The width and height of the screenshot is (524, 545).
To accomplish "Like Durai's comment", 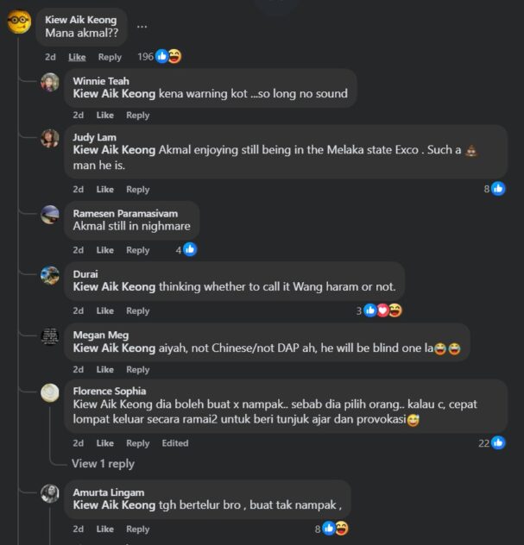I will pyautogui.click(x=104, y=311).
